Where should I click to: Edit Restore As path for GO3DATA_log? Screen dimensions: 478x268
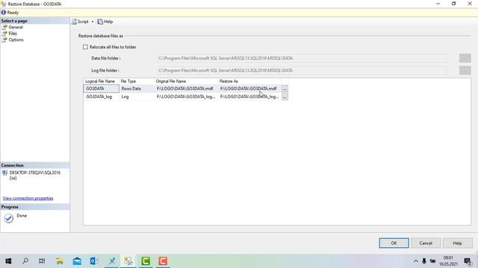point(249,97)
